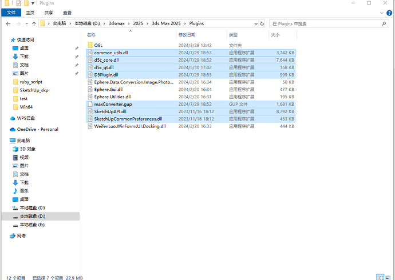Viewport: 395px width, 280px height.
Task: Switch to large icons view in status bar
Action: (x=388, y=277)
